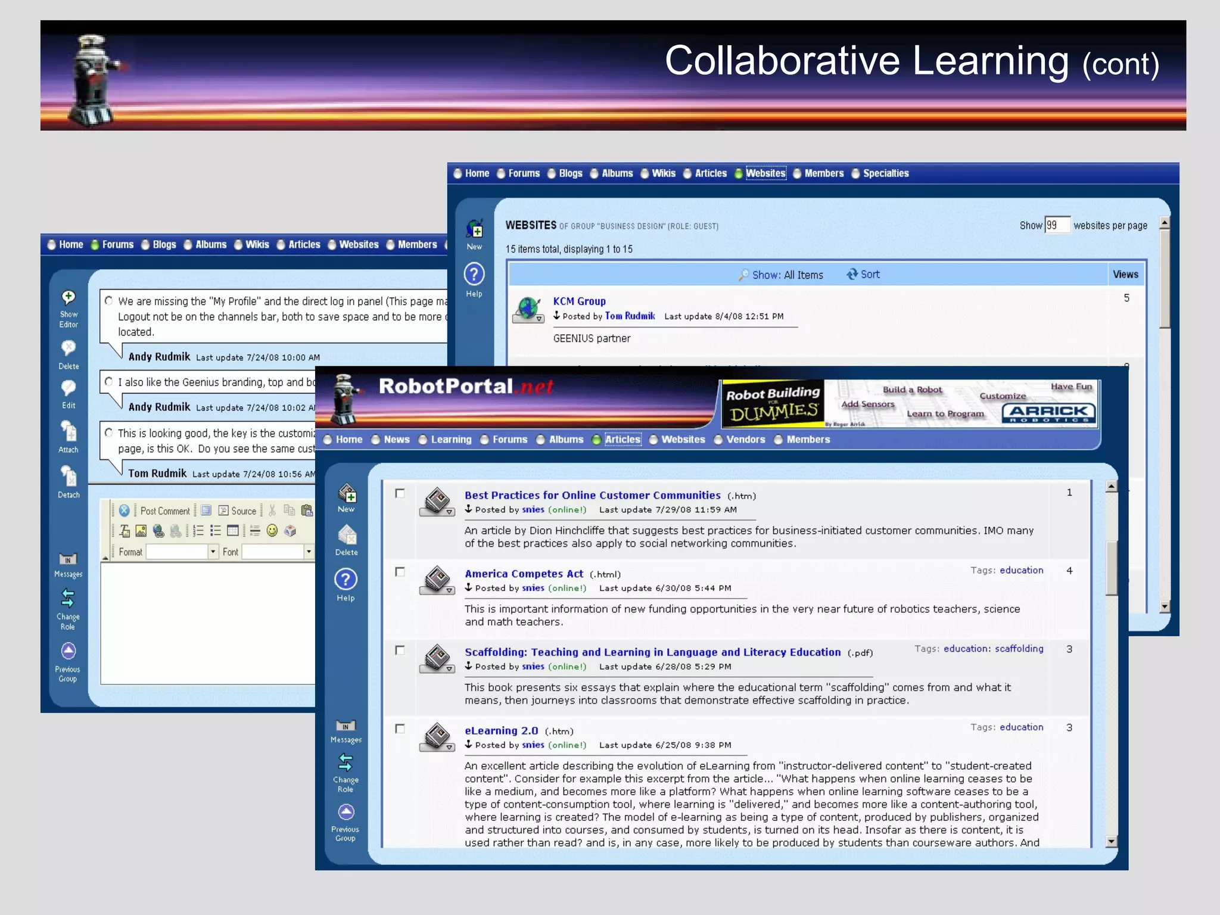Open Forums tab in left forum window
Image resolution: width=1220 pixels, height=915 pixels.
click(x=118, y=244)
